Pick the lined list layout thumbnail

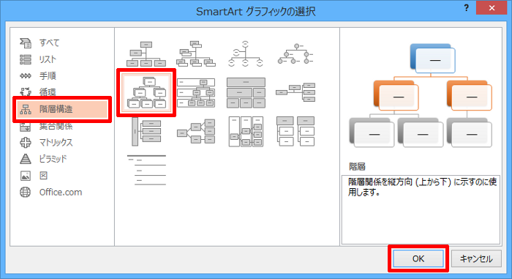click(146, 170)
